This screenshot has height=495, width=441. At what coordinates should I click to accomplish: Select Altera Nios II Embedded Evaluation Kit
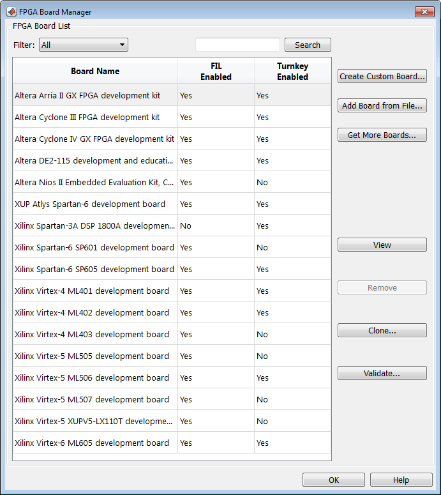172,183
